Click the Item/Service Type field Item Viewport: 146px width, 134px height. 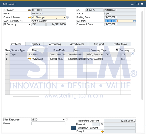[40, 50]
